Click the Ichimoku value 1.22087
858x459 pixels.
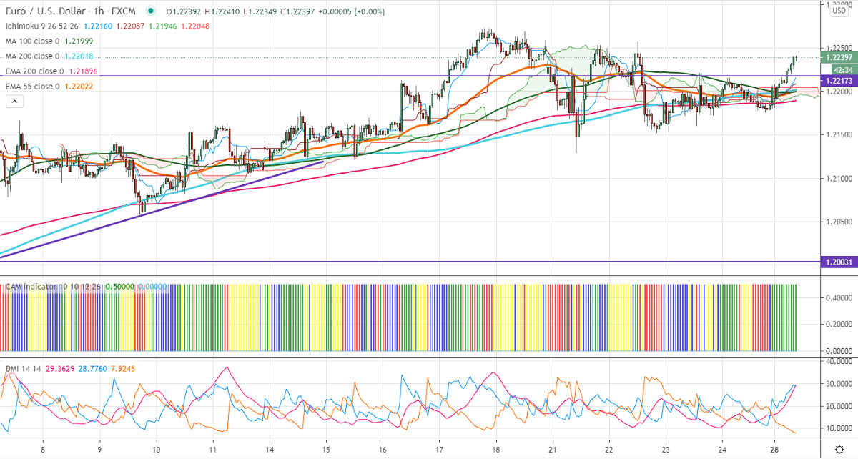(129, 26)
